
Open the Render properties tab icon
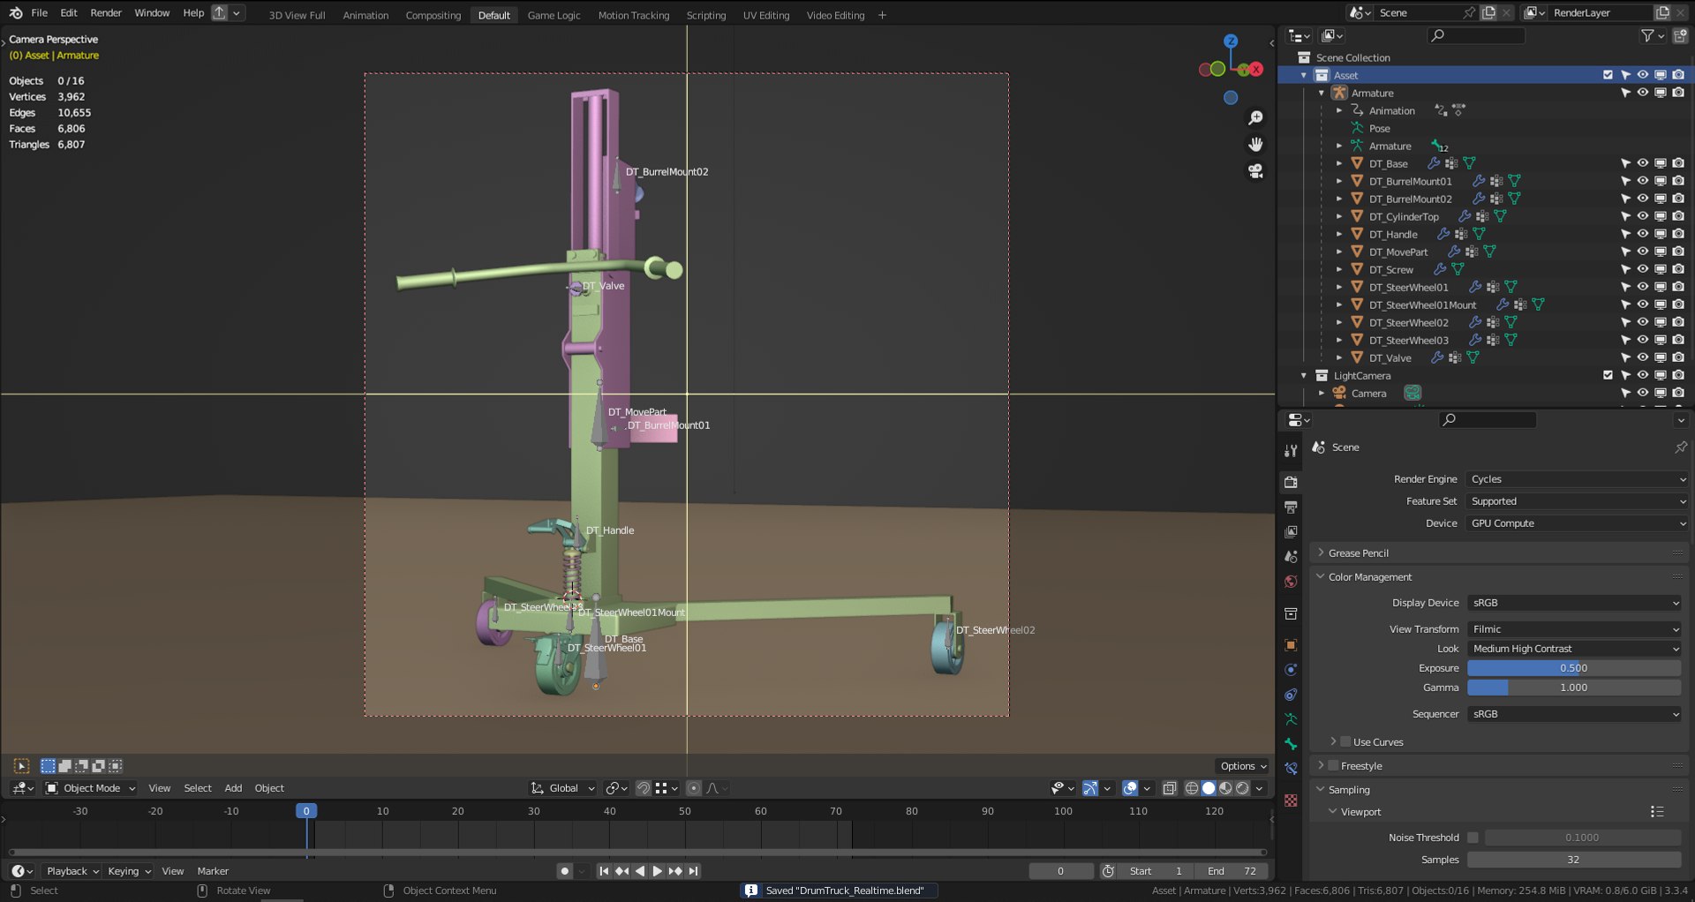(1291, 482)
